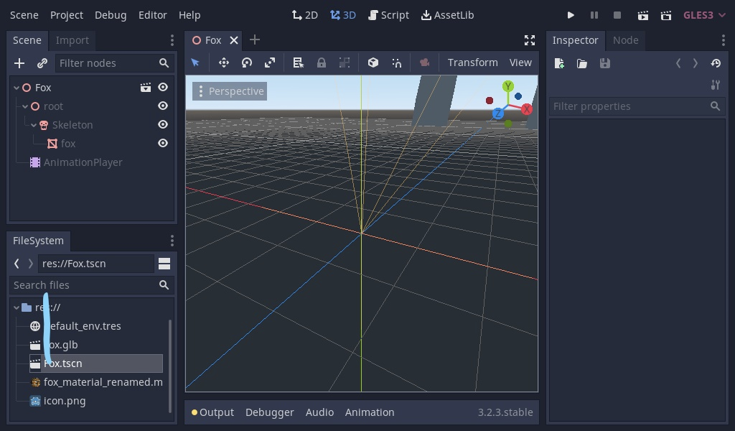
Task: Toggle visibility of root node
Action: [x=163, y=106]
